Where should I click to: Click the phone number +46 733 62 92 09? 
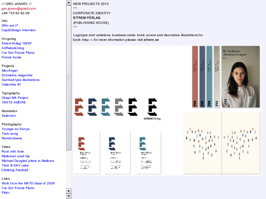[15, 13]
